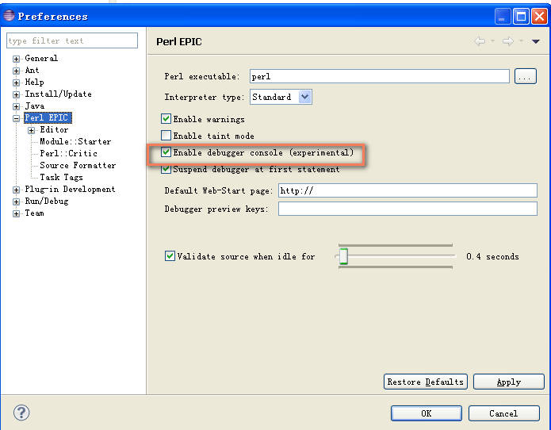This screenshot has height=430, width=551.
Task: Open the view menu triangle in header
Action: coord(535,41)
